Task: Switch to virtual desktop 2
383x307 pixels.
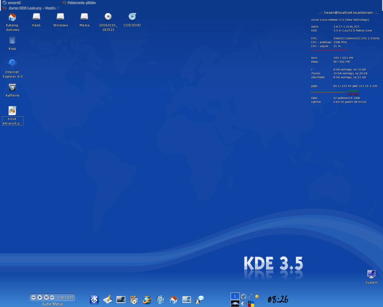Action: pyautogui.click(x=235, y=303)
